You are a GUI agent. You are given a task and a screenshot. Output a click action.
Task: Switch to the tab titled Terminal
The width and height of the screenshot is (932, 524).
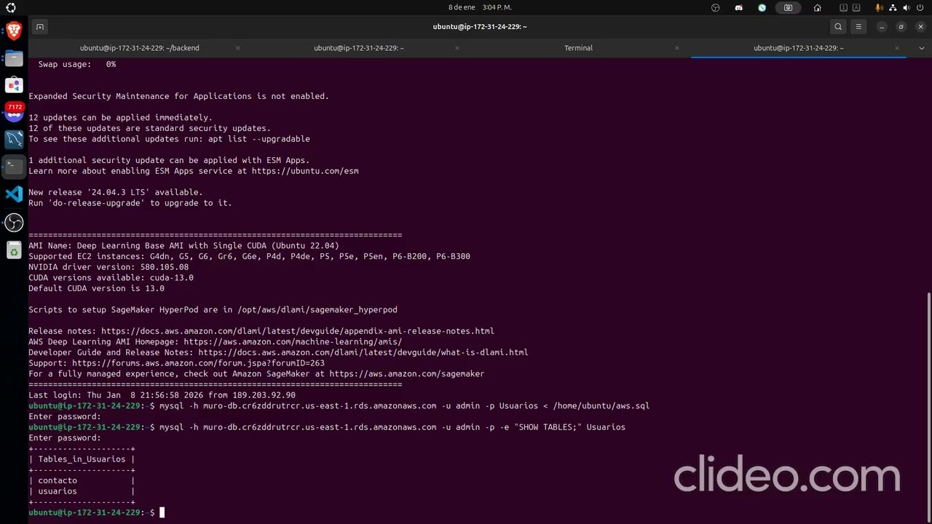tap(578, 48)
